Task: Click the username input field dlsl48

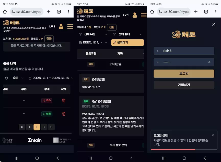Action: coord(184,51)
